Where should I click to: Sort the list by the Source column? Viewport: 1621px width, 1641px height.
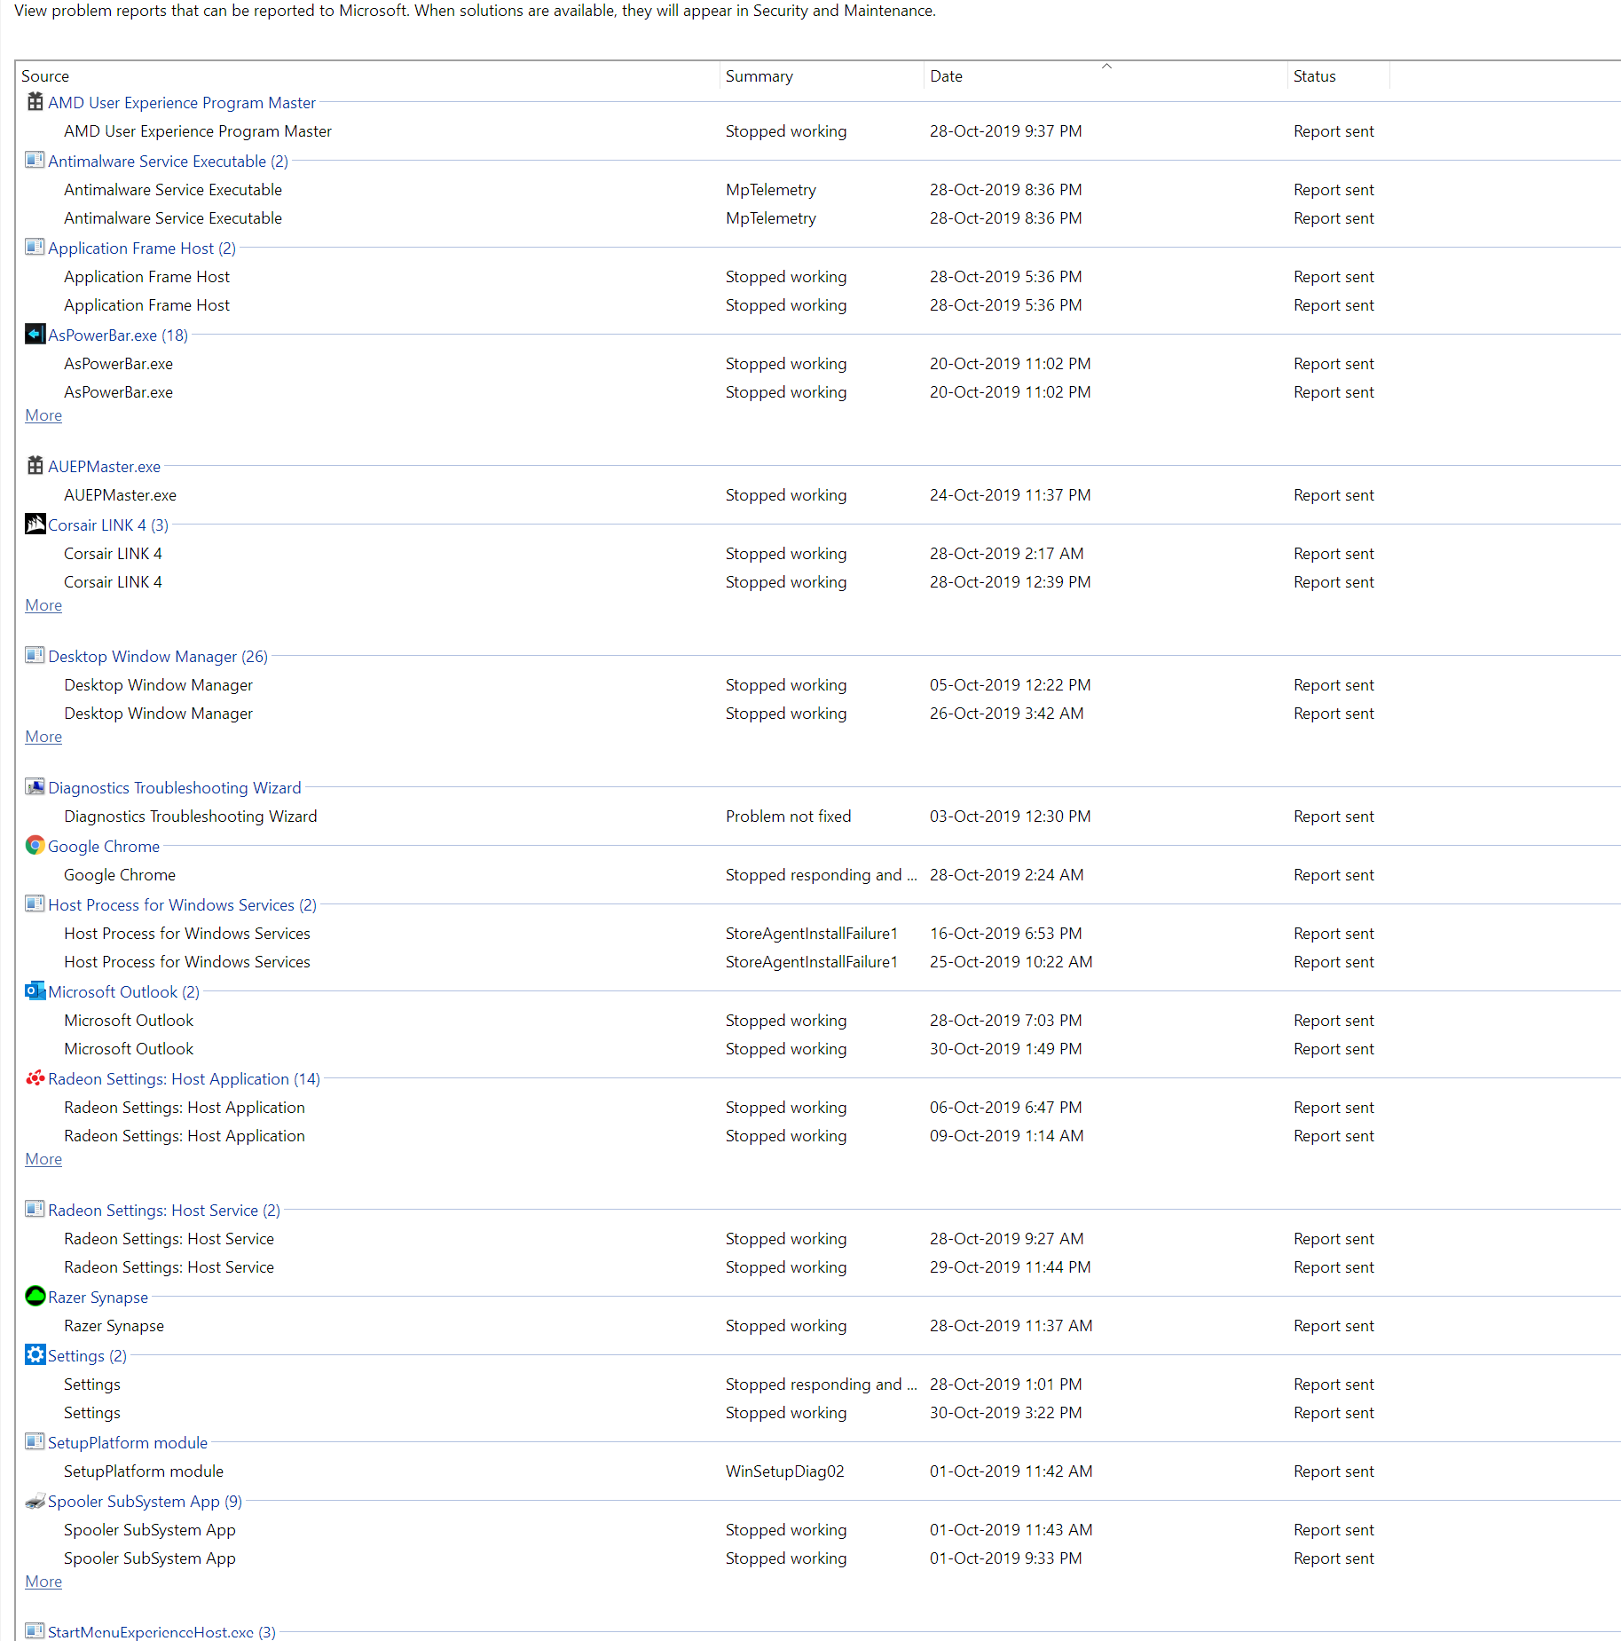point(366,76)
